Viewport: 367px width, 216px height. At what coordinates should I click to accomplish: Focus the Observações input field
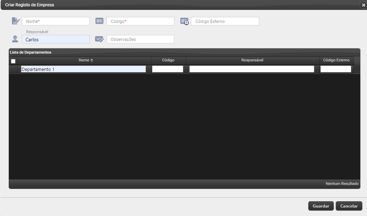(140, 39)
